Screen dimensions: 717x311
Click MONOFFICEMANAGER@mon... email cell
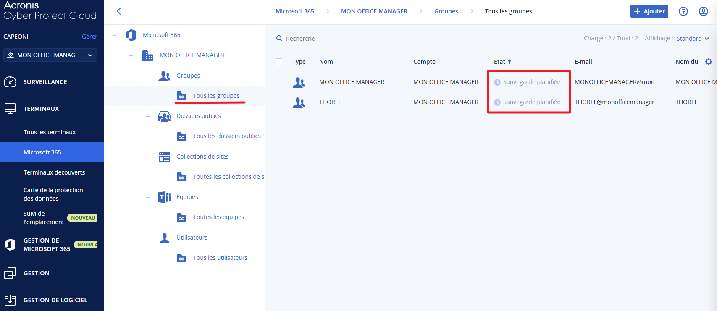[617, 82]
